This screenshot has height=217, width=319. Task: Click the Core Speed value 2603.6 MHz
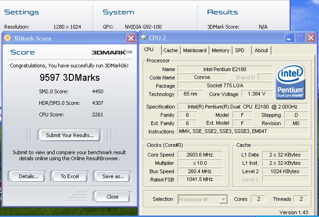click(x=200, y=155)
